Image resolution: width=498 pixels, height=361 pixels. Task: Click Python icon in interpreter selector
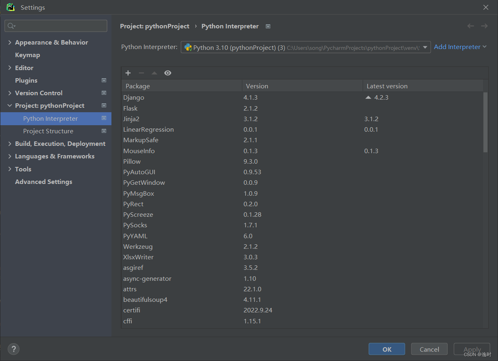pos(188,47)
